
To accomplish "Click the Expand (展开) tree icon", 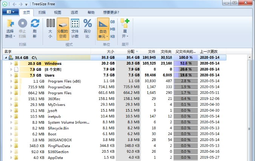I will (x=125, y=23).
